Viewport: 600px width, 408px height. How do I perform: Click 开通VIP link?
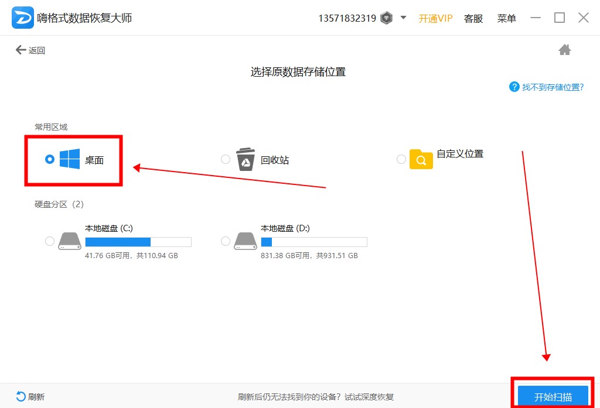click(435, 18)
